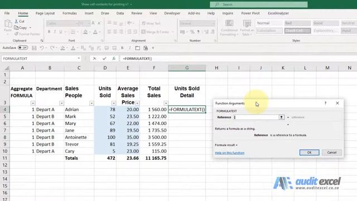The image size is (357, 201).
Task: Click the Increase Decimal icon
Action: pos(206,32)
